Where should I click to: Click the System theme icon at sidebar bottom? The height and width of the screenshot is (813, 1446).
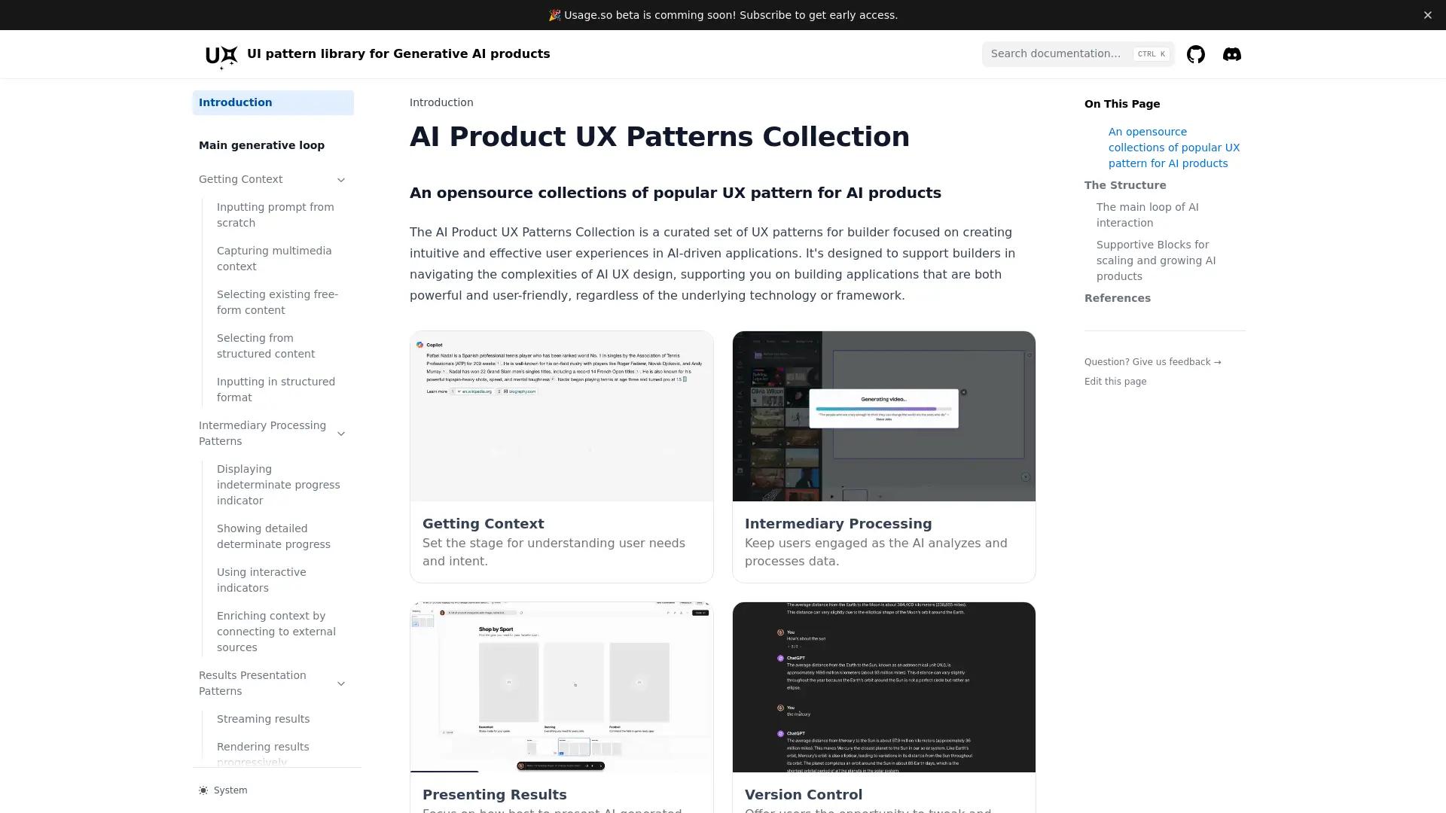[x=203, y=790]
